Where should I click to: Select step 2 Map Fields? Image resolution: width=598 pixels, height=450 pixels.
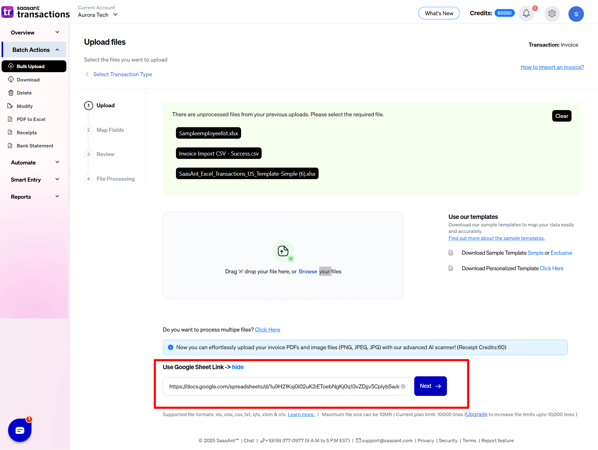tap(104, 130)
